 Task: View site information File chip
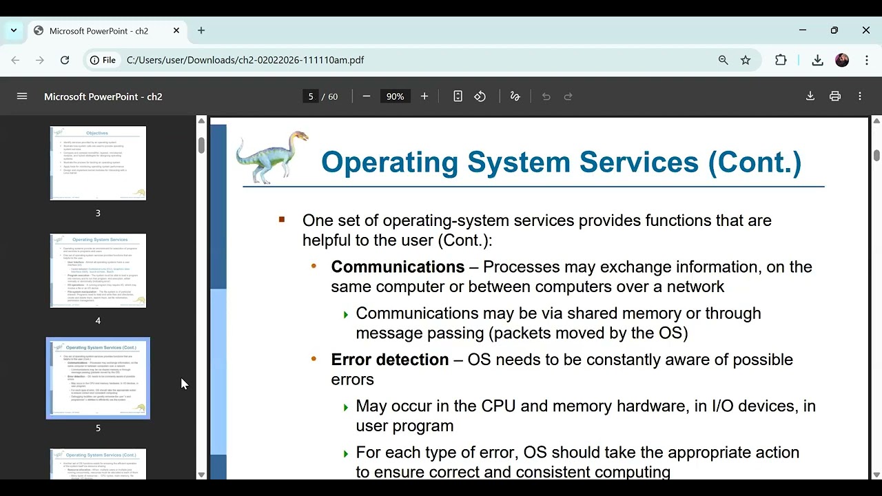coord(103,60)
